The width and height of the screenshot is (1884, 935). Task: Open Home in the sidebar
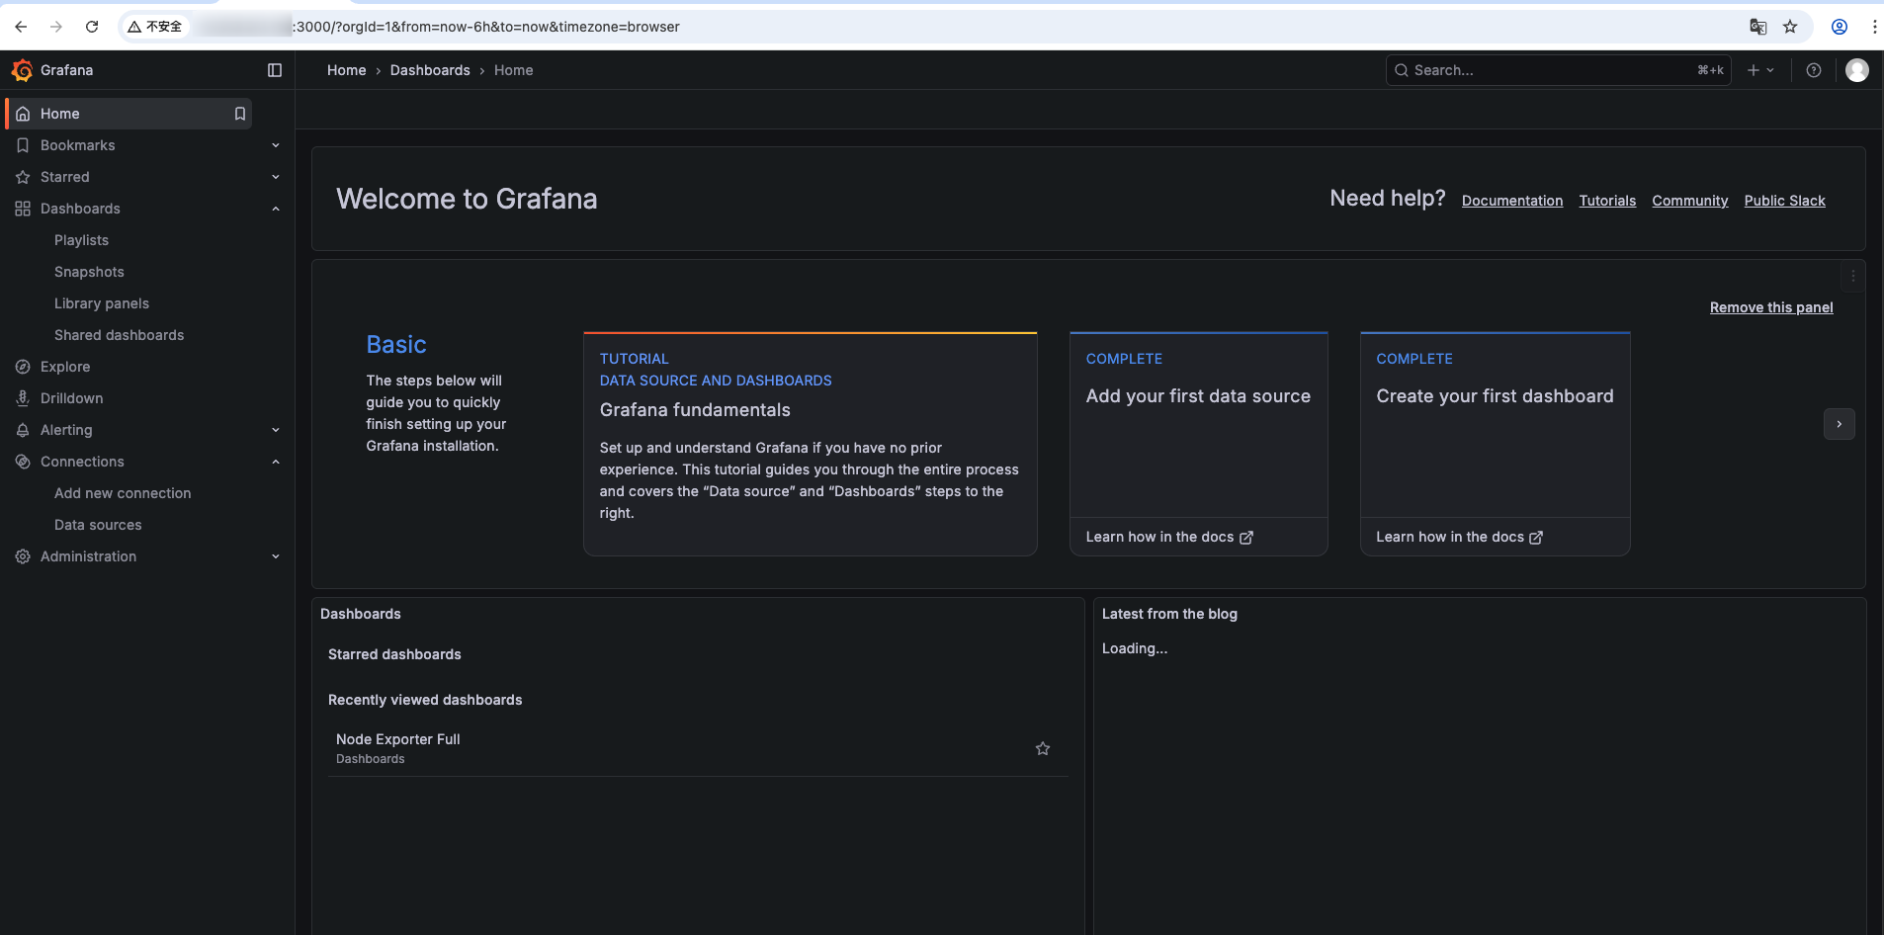(128, 114)
